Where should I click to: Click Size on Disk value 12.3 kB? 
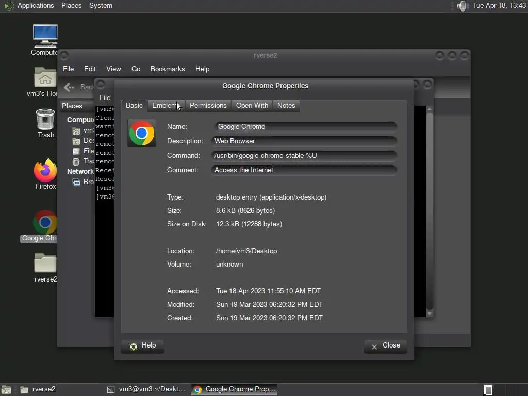[x=249, y=224]
